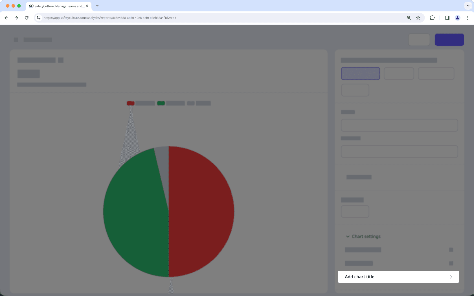Reload the current page
The height and width of the screenshot is (296, 474).
tap(27, 17)
